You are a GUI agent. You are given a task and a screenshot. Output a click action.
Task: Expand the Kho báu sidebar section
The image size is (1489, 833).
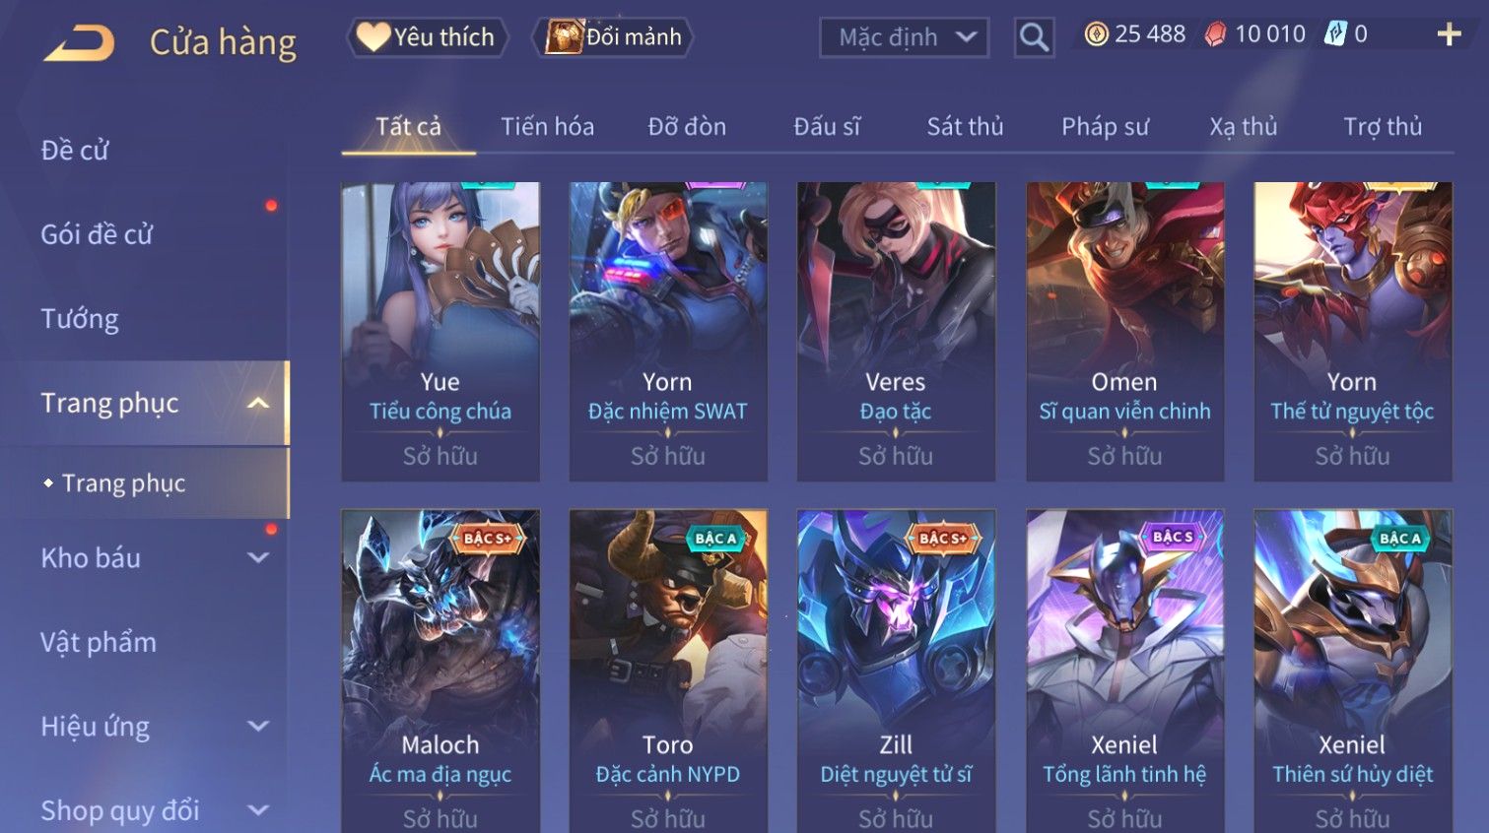pos(258,557)
